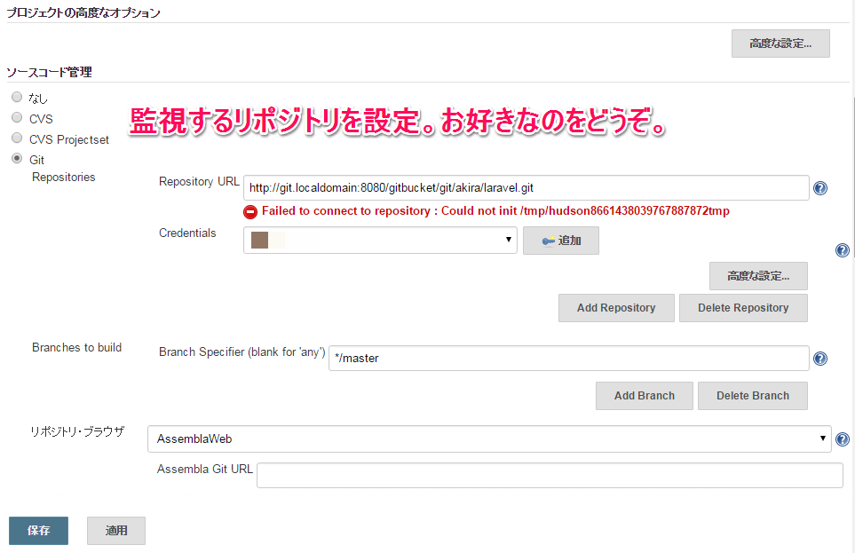The width and height of the screenshot is (855, 553).
Task: Click help icon beside Credentials section
Action: tap(843, 250)
